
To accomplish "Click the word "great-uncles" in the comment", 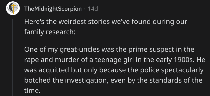I will [80, 50].
